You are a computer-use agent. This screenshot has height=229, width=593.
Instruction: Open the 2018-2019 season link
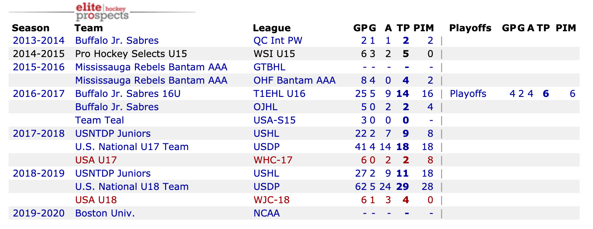[39, 174]
